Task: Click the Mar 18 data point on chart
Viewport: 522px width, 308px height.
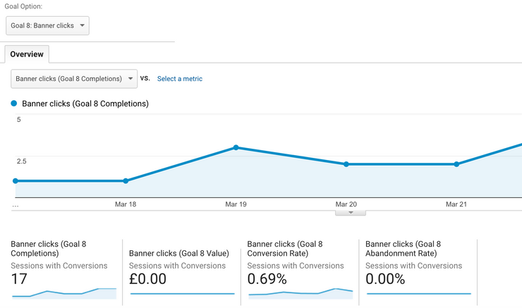Action: tap(126, 181)
